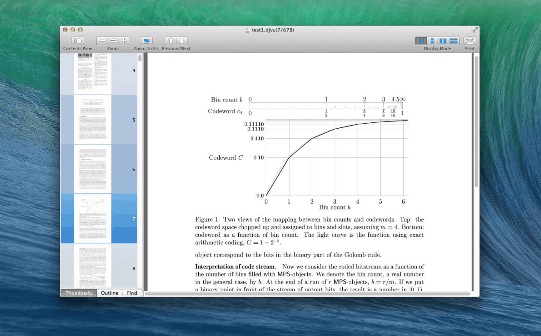The width and height of the screenshot is (541, 336).
Task: Switch to two-page display mode
Action: click(x=443, y=41)
